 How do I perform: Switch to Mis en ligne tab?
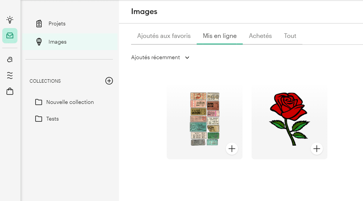click(220, 36)
